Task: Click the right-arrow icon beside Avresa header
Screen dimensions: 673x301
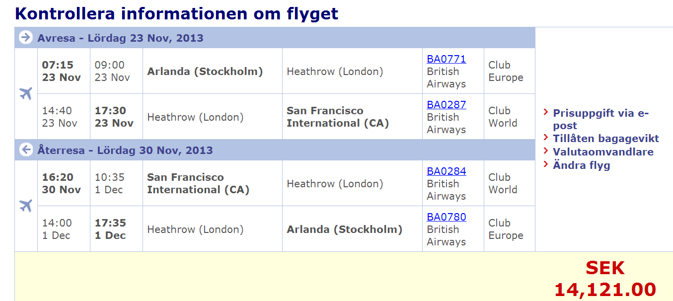Action: pyautogui.click(x=26, y=38)
